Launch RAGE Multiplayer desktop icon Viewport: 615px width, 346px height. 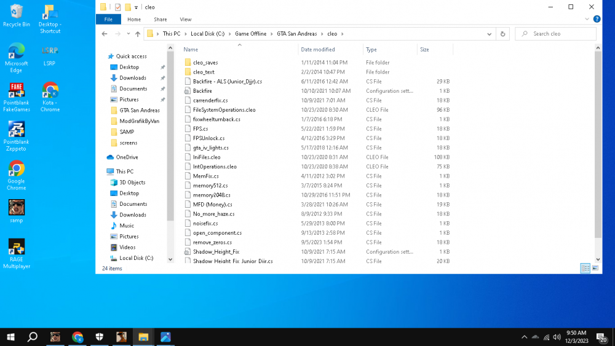point(17,254)
